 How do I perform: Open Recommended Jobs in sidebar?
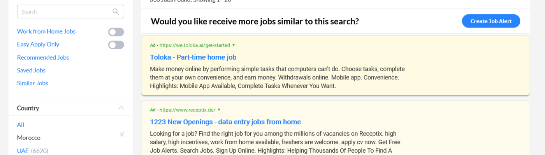(x=43, y=57)
